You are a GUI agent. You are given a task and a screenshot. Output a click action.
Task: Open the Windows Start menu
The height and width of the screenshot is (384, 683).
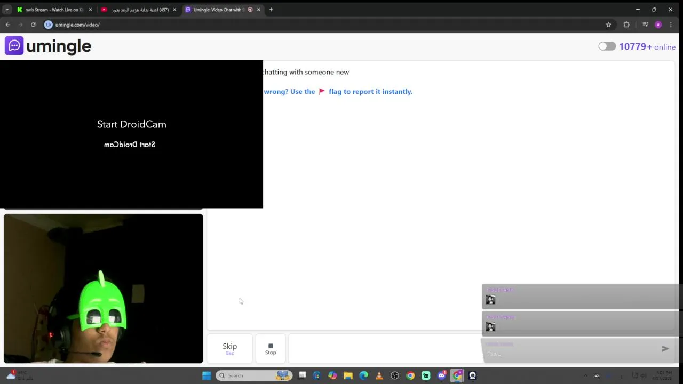point(207,375)
